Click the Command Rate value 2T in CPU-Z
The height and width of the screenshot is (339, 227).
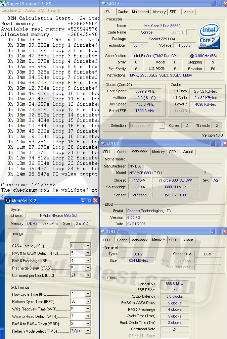click(175, 329)
